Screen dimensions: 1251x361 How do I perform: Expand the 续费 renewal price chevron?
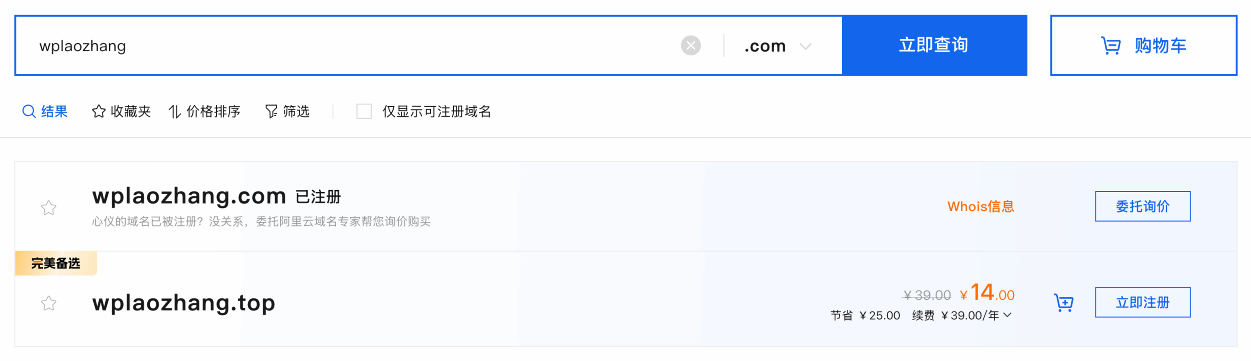click(x=1007, y=315)
